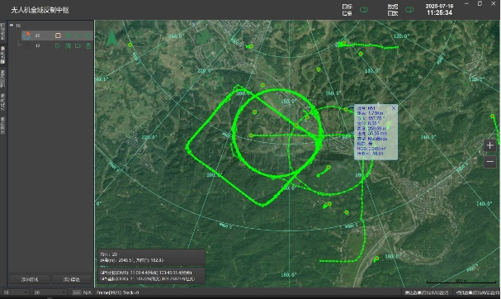This screenshot has width=501, height=299.
Task: Click the distance and azimuth readout box
Action: (x=151, y=258)
